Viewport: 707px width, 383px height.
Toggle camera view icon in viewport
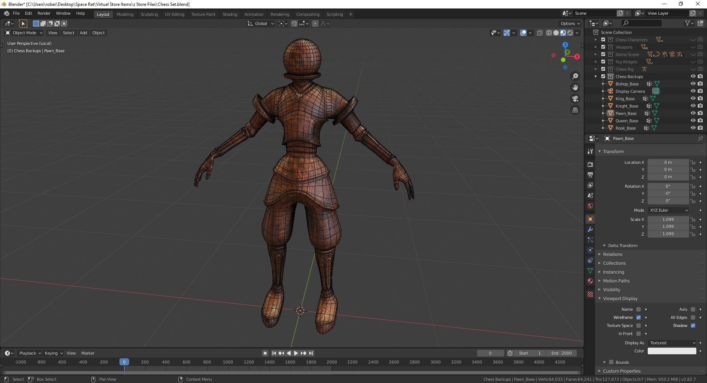point(575,99)
